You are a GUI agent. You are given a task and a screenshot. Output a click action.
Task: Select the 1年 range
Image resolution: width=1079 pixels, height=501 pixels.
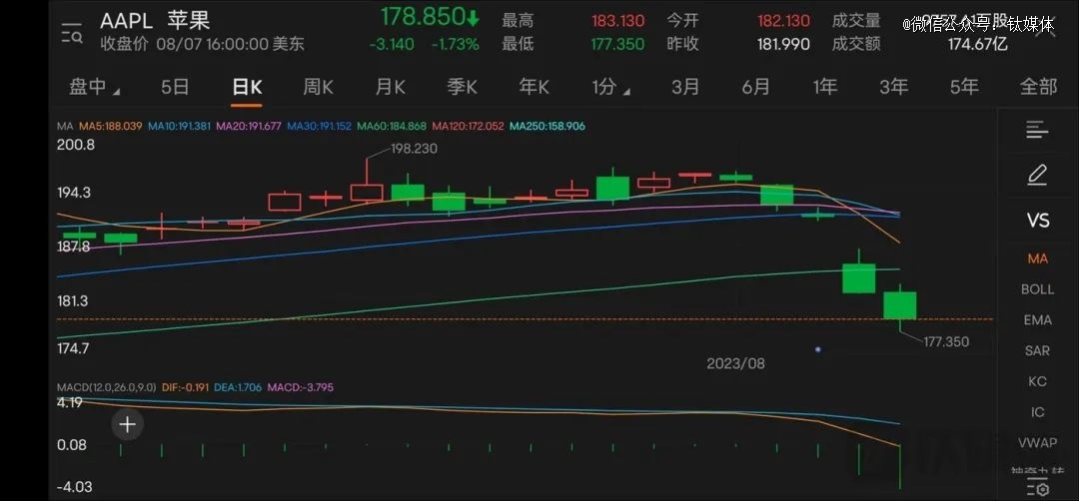[x=825, y=87]
